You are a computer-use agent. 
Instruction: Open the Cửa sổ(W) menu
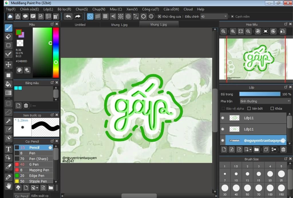click(x=171, y=9)
